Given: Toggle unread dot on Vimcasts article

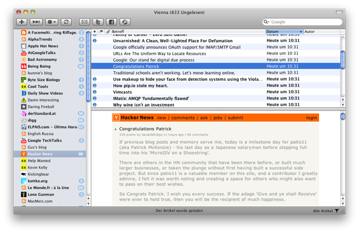Looking at the screenshot, I should pyautogui.click(x=94, y=92).
